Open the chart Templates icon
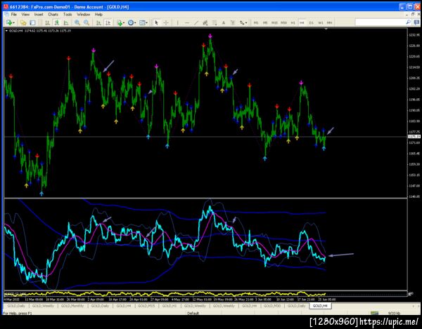Image resolution: width=422 pixels, height=329 pixels. [x=142, y=23]
